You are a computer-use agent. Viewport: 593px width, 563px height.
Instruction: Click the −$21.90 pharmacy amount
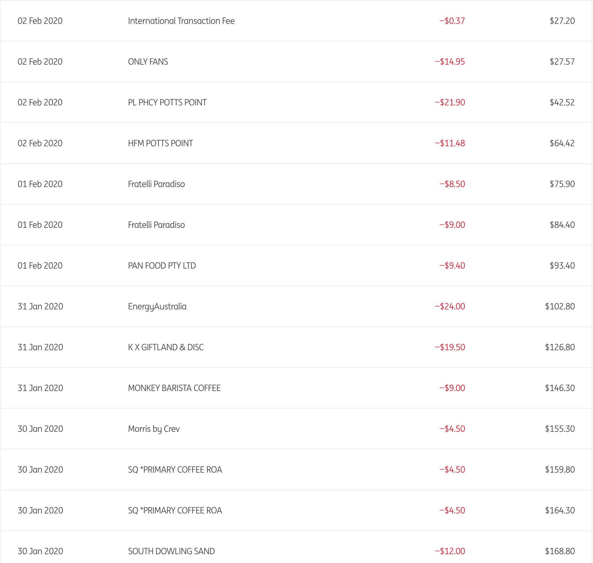(450, 103)
